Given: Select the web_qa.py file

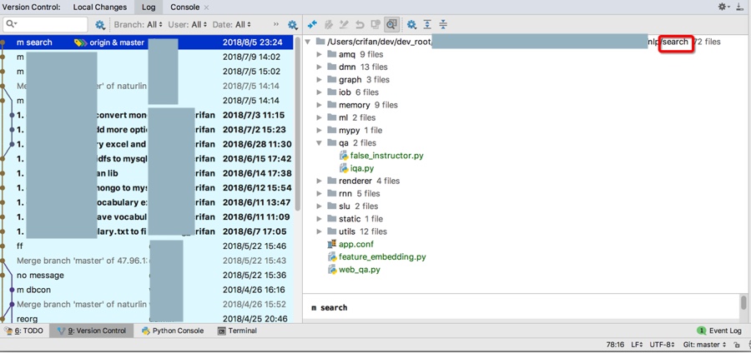Looking at the screenshot, I should pyautogui.click(x=359, y=270).
